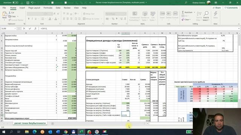Image resolution: width=241 pixels, height=135 pixels.
Task: Add a new sheet with plus button
Action: 53,123
